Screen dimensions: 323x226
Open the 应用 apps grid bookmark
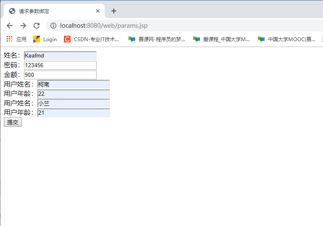tap(16, 39)
